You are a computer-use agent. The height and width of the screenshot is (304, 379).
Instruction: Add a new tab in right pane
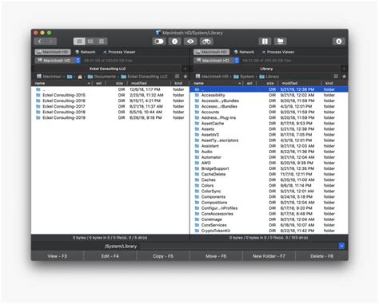[344, 69]
